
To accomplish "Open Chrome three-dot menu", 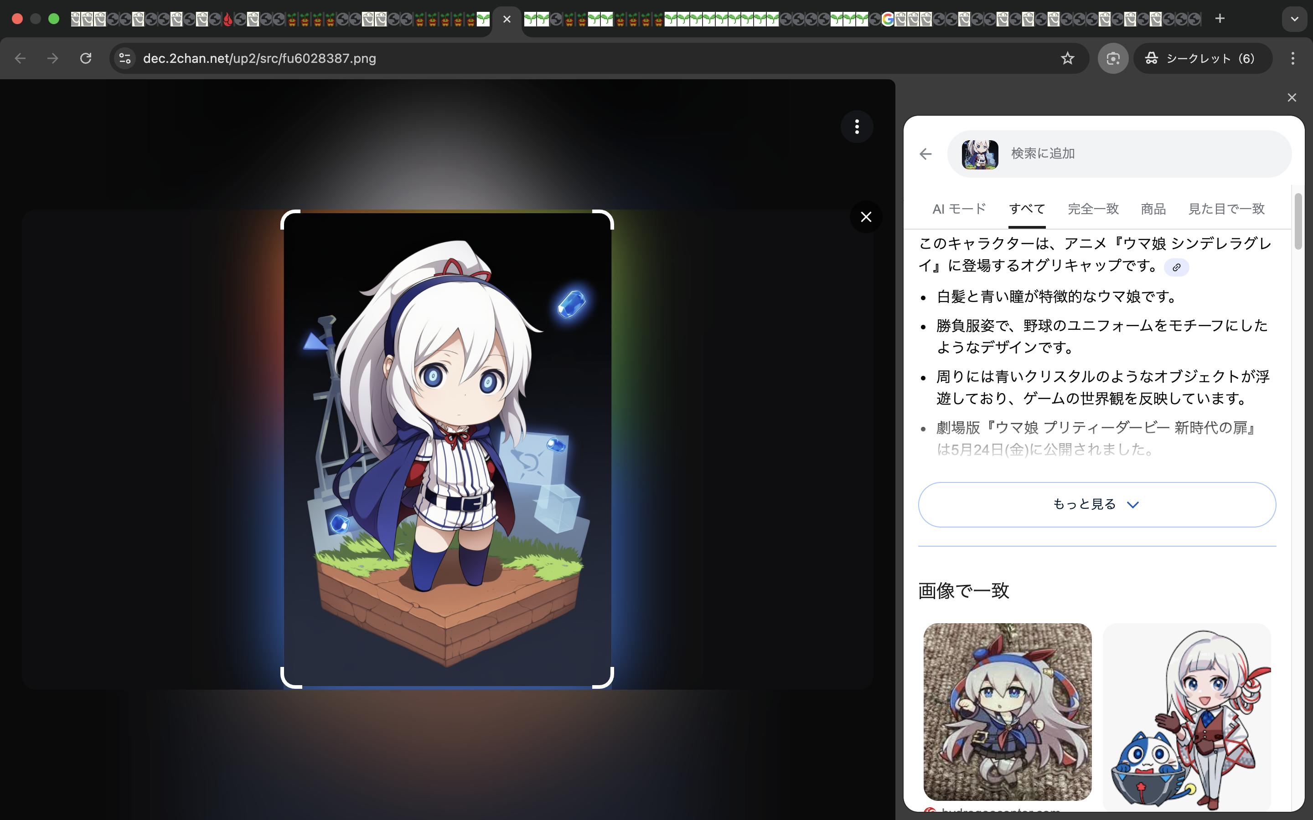I will click(1292, 59).
